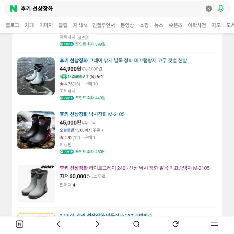Screen dimensions: 234x234
Task: Go back with the left arrow
Action: click(x=58, y=224)
